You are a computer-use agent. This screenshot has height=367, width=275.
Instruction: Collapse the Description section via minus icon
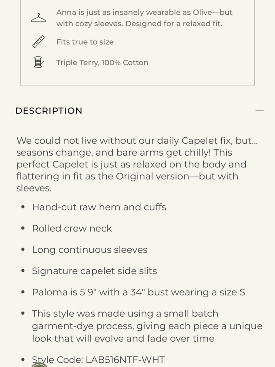click(259, 111)
